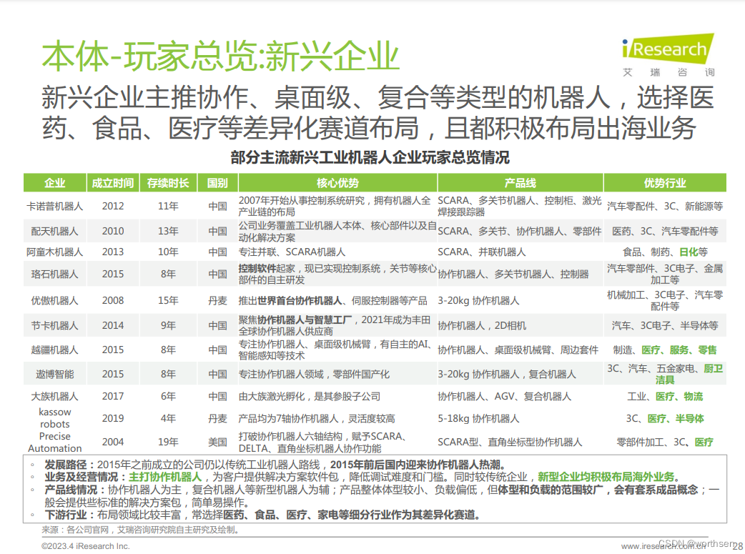Viewport: 745px width, 554px height.
Task: Select the 配天机器人 company cell
Action: coord(54,232)
